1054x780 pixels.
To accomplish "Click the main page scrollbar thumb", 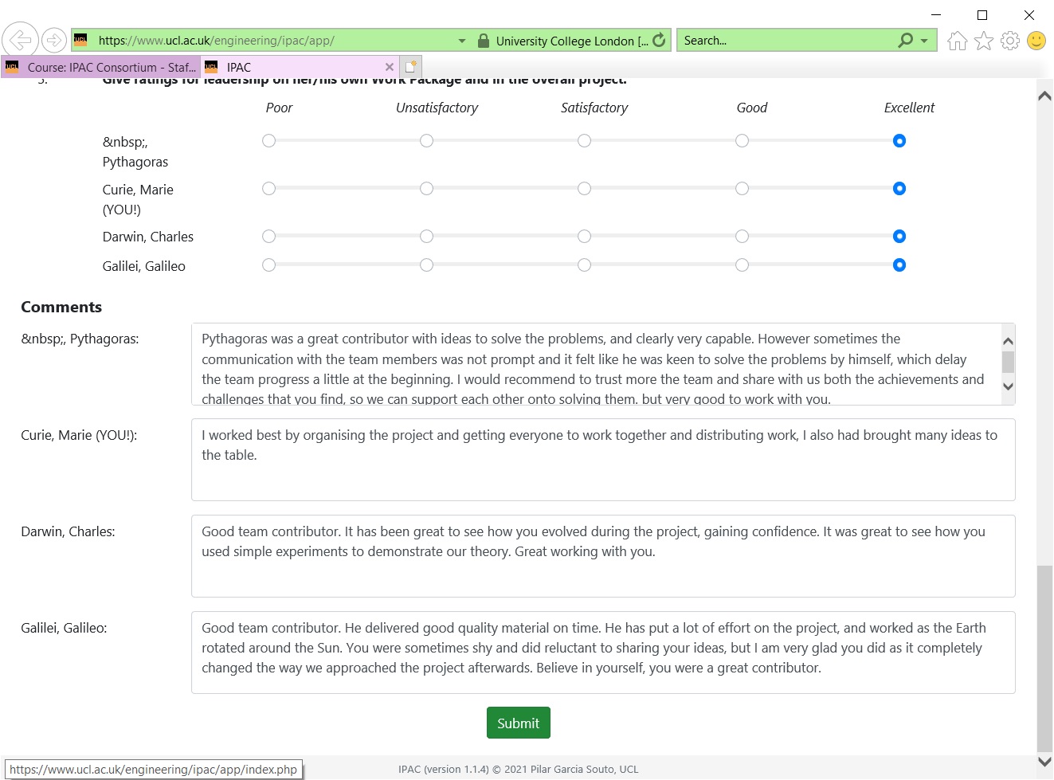I will point(1044,657).
